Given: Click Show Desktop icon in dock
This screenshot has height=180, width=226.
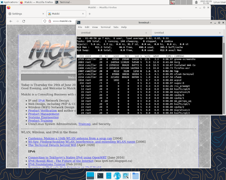Looking at the screenshot, I should click(x=90, y=176).
